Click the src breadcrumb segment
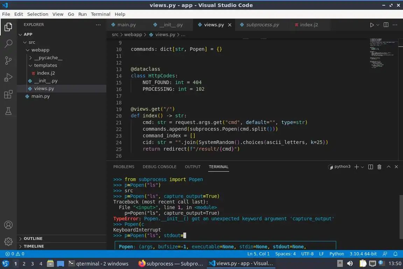The width and height of the screenshot is (403, 269). point(115,34)
